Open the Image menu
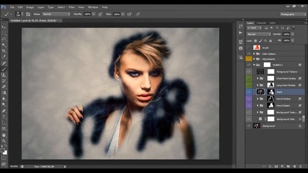The image size is (308, 173). tap(30, 7)
